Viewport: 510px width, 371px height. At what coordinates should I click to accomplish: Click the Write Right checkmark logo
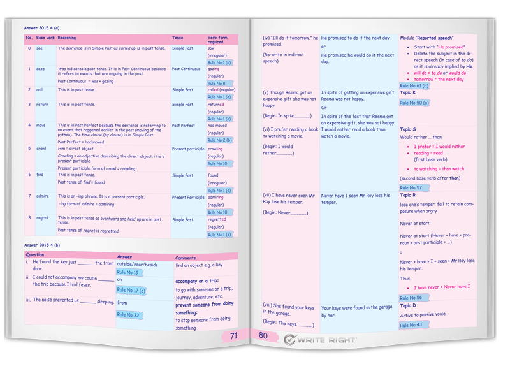290,340
